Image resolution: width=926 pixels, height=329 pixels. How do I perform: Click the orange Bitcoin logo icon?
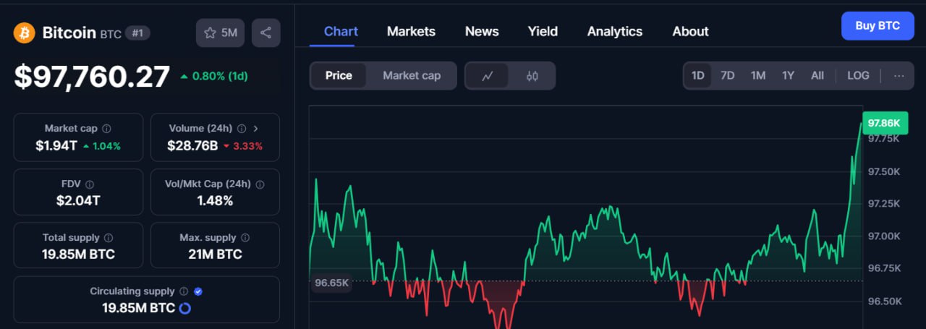(x=25, y=33)
